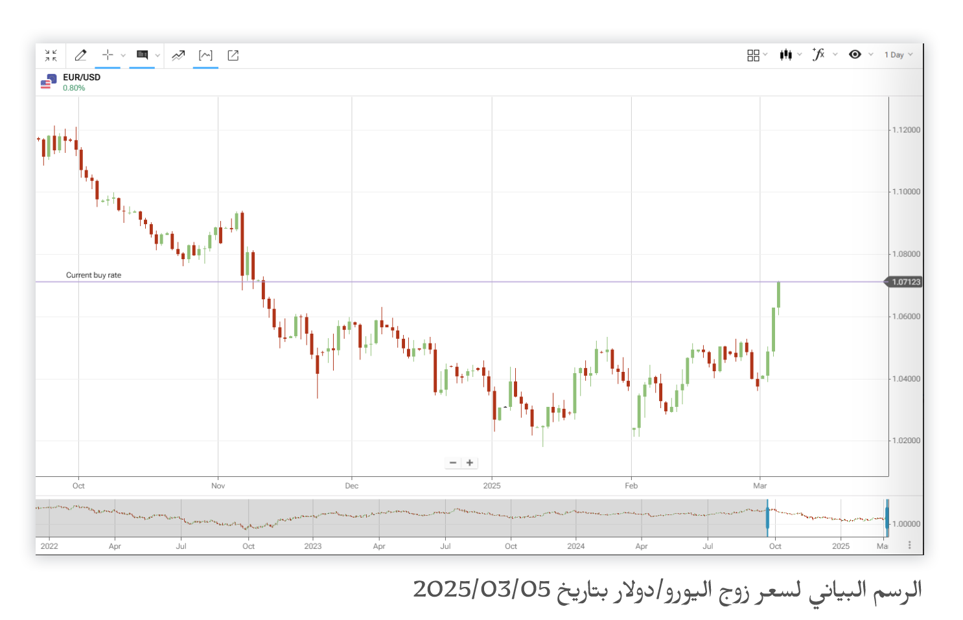Viewport: 963px width, 620px height.
Task: Click the 1.04000 price axis label
Action: point(906,379)
